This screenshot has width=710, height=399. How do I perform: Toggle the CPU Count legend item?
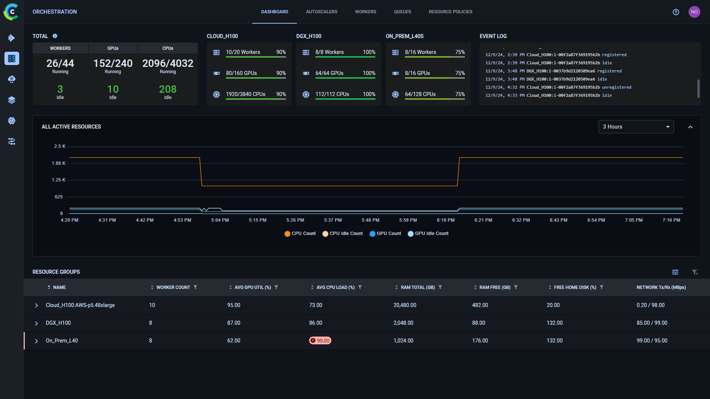click(300, 233)
